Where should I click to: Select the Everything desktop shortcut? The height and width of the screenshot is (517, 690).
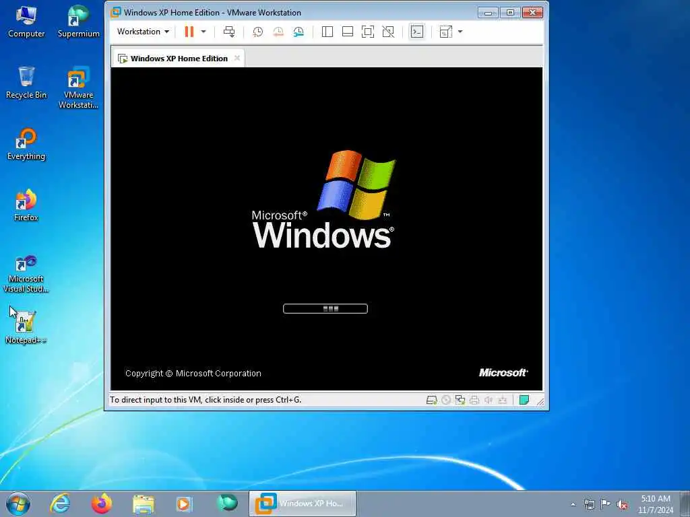coord(26,145)
